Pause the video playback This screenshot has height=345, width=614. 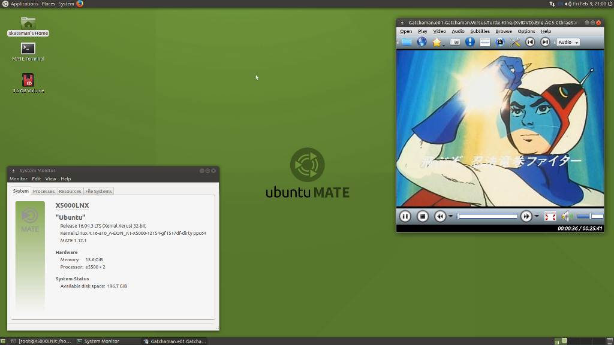coord(405,216)
